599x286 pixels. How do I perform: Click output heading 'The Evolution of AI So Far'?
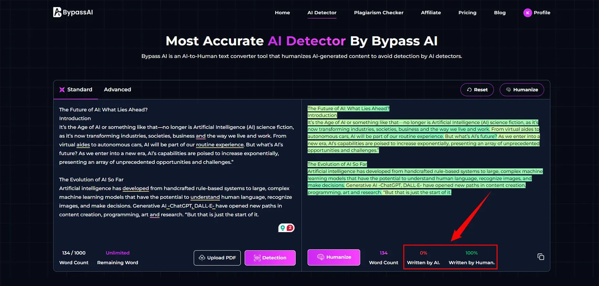[337, 164]
